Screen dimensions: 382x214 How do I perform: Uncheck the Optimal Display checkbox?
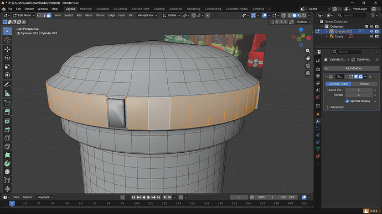pyautogui.click(x=347, y=101)
